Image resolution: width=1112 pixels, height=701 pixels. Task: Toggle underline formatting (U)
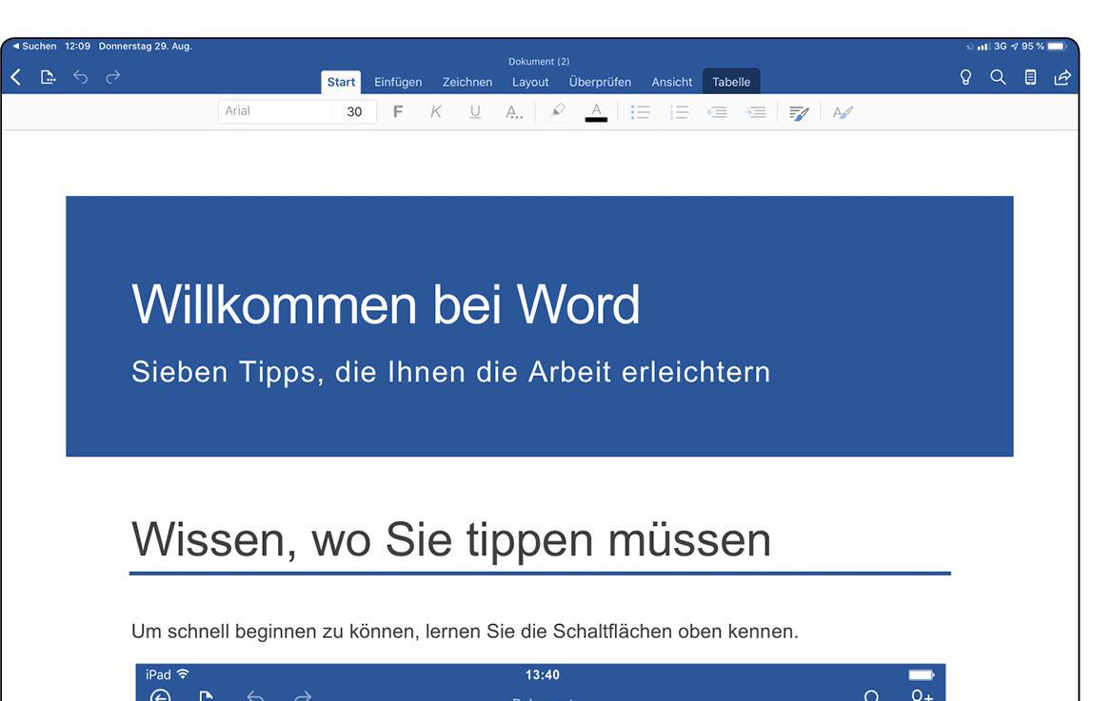coord(475,111)
